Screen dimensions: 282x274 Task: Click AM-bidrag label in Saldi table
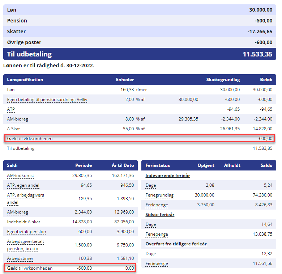click(18, 212)
